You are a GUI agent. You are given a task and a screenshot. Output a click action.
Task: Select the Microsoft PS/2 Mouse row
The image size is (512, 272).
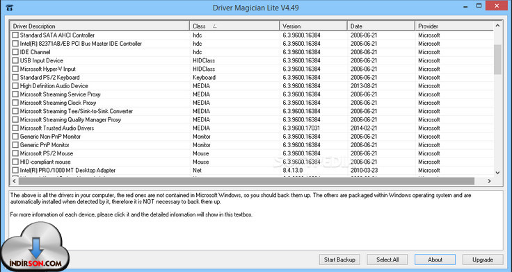[x=252, y=153]
